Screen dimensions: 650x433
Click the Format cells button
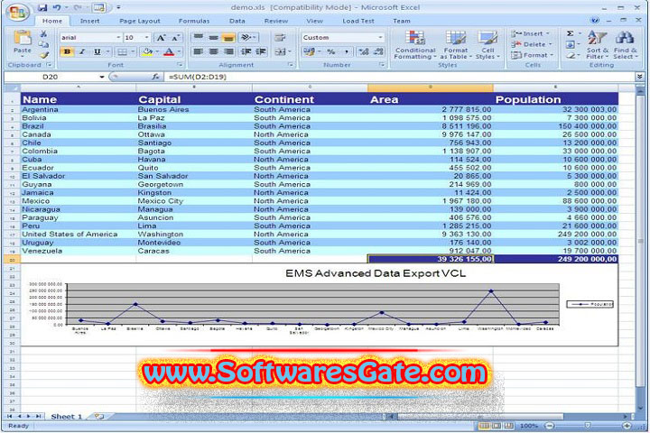(533, 55)
